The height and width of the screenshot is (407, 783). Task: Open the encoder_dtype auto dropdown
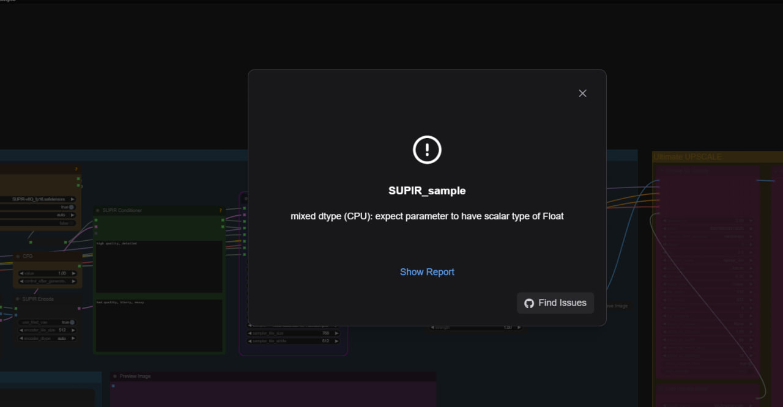tap(48, 338)
